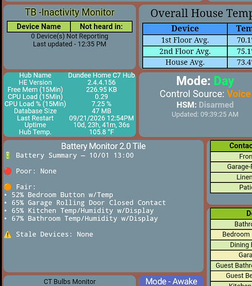252x286 pixels.
Task: Select 52% Bedroom Button w/Temp entry
Action: pyautogui.click(x=62, y=195)
